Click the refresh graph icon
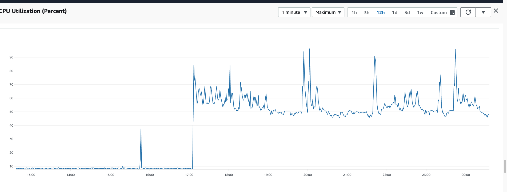This screenshot has width=507, height=192. [x=468, y=12]
